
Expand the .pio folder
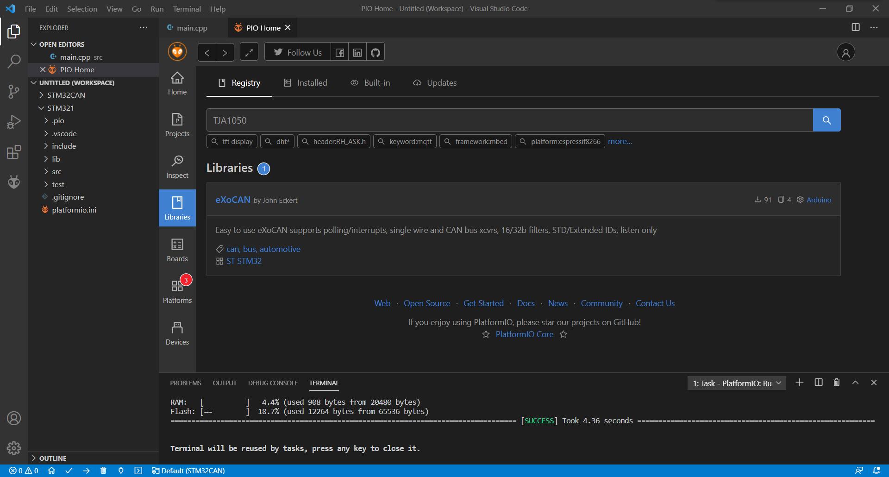tap(93, 120)
